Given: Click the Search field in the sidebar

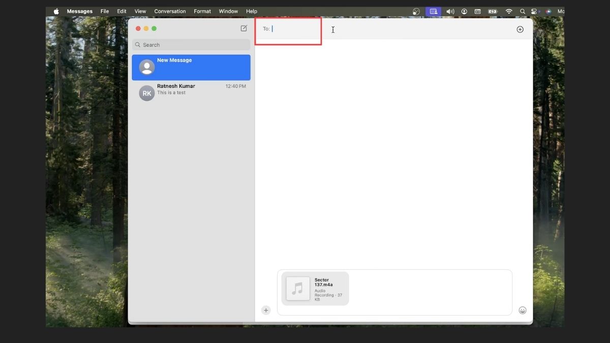Looking at the screenshot, I should pos(191,45).
